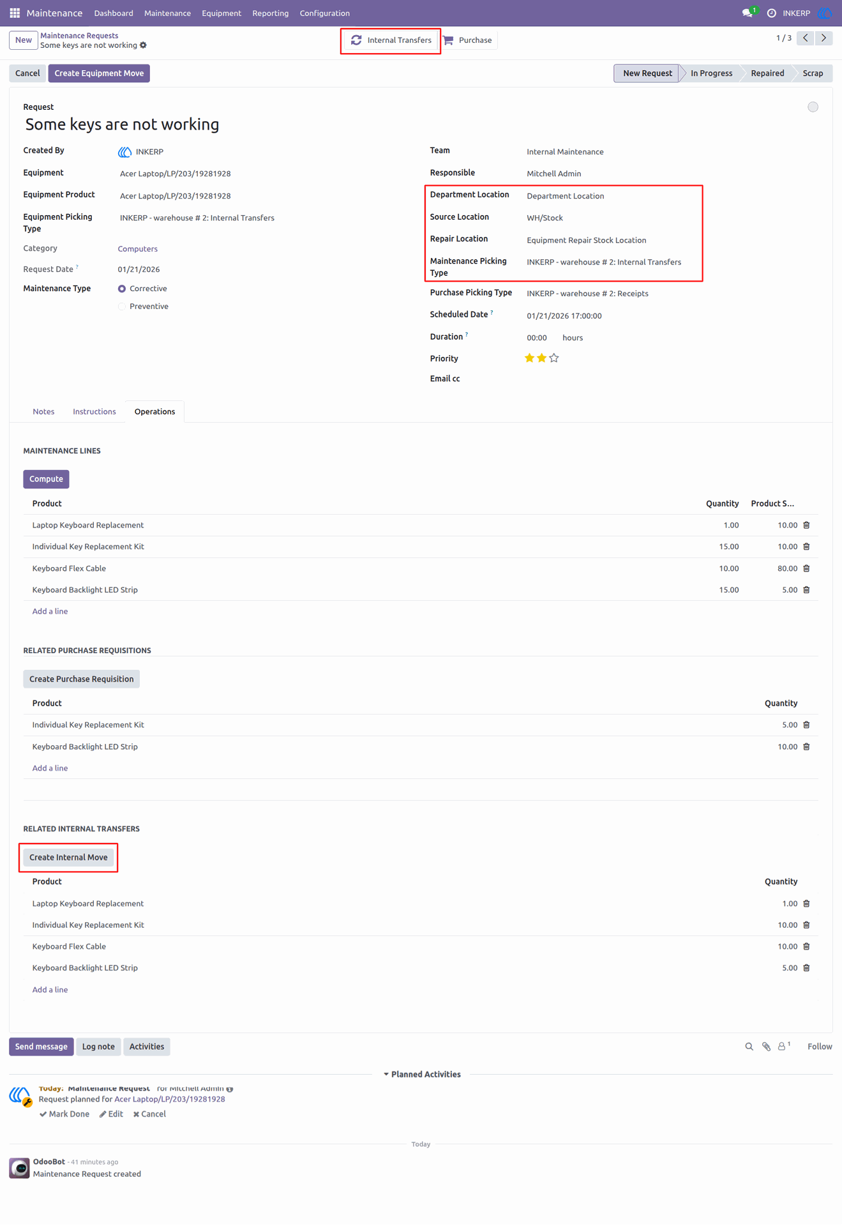Screen dimensions: 842x1226
Task: Delete Laptop Keyboard Replacement maintenance line
Action: (806, 525)
